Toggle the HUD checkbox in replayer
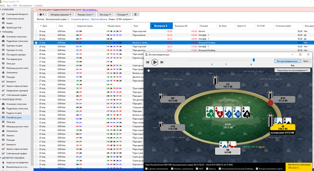 (197, 169)
